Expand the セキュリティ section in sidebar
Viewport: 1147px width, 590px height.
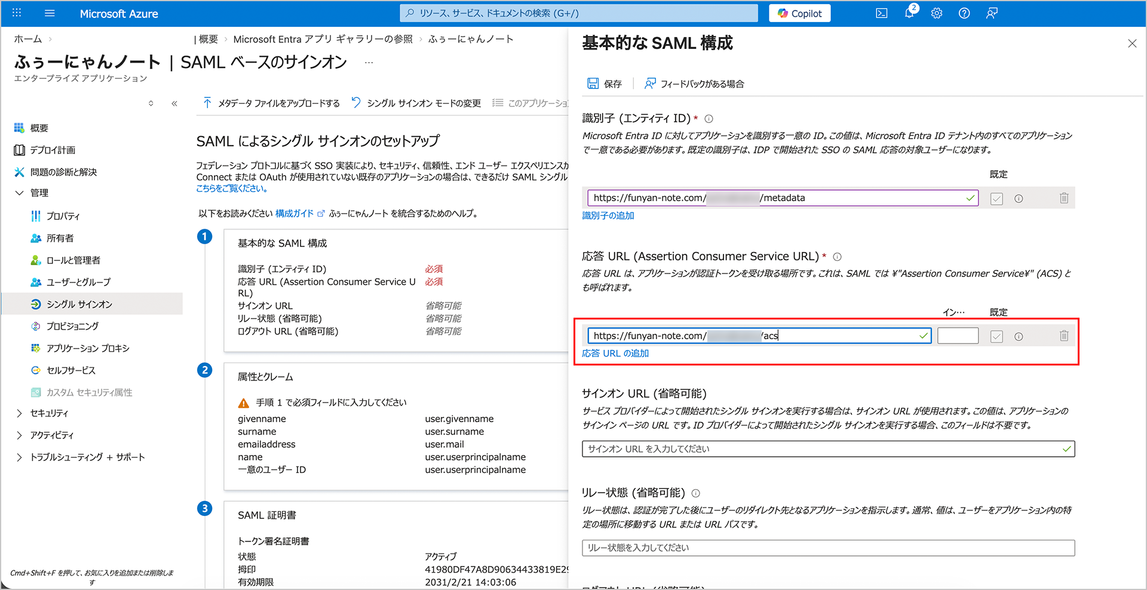click(x=19, y=413)
